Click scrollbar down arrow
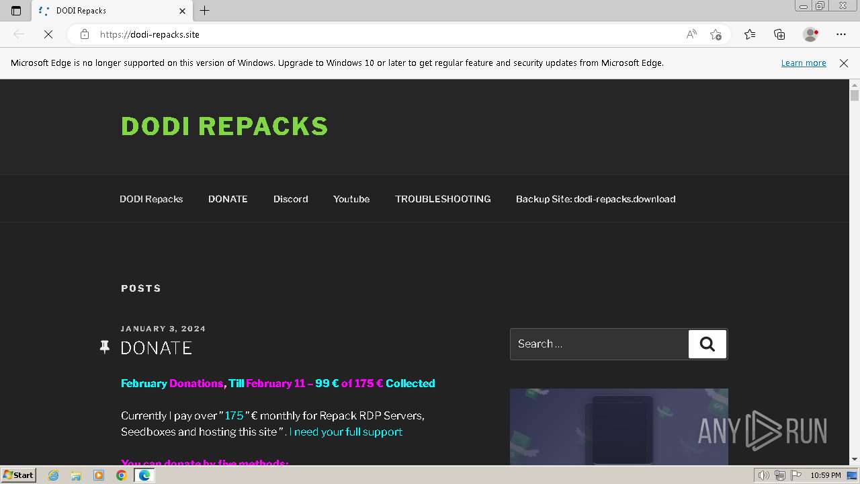 tap(855, 460)
